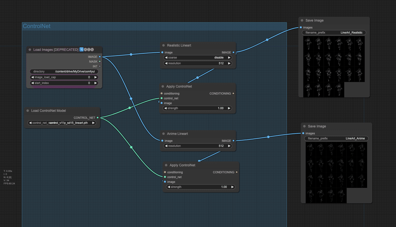Screen dimensions: 396x227
Task: Click the blue badge icon on Load Images header
Action: [82, 50]
